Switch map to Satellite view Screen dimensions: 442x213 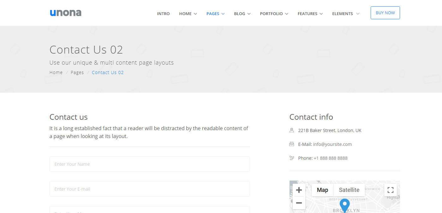coord(349,190)
